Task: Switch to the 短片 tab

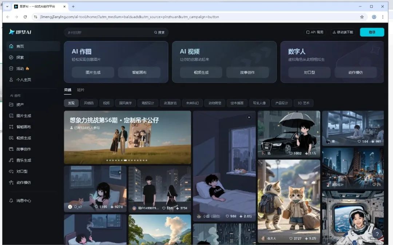Action: [81, 89]
